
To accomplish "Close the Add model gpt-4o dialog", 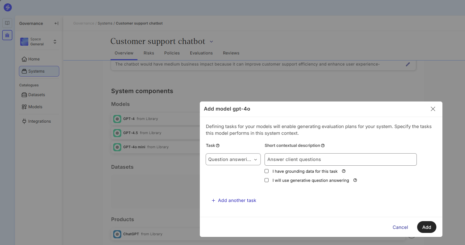I will coord(433,109).
